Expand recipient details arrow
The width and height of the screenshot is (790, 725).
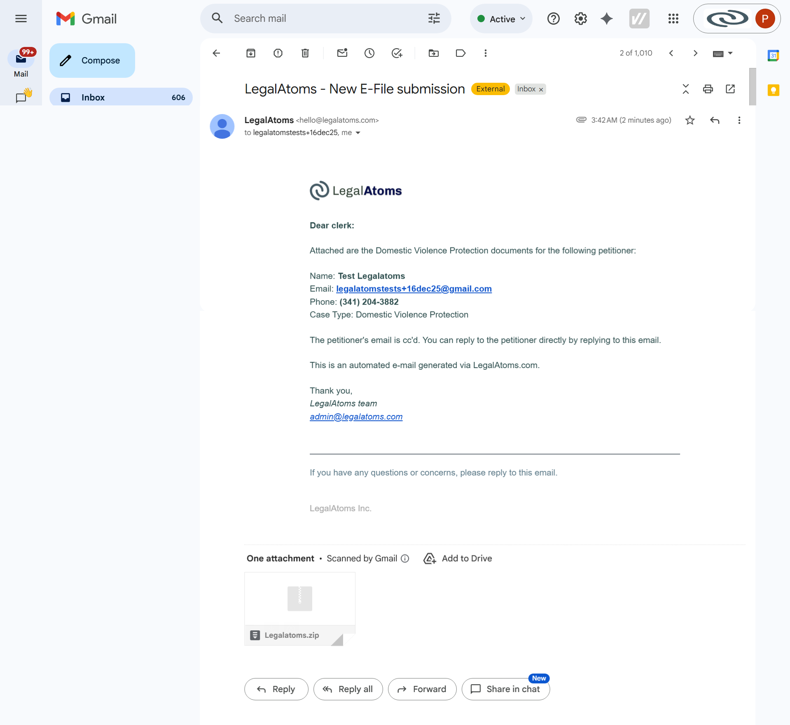pos(358,133)
